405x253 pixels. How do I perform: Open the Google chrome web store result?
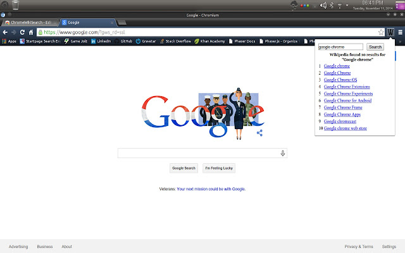(x=346, y=128)
